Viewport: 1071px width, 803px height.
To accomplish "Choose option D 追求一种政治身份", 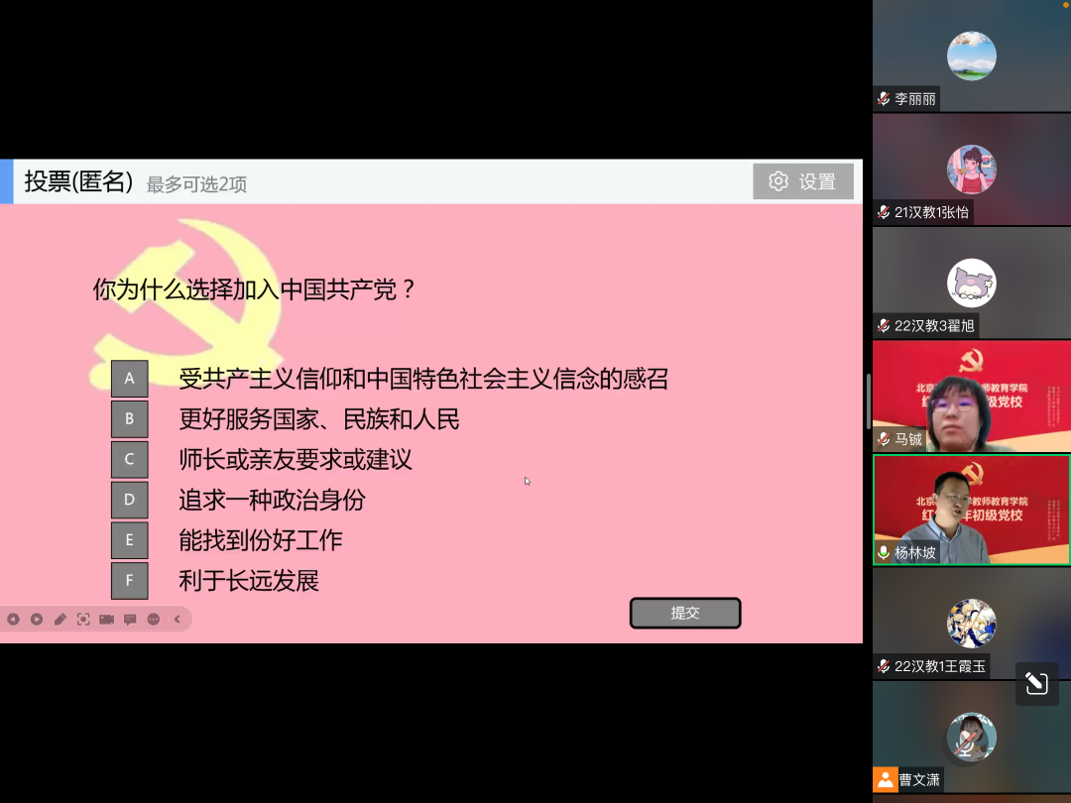I will coord(130,501).
